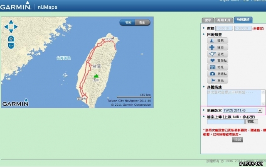Click the 150 km scale bar
This screenshot has height=167, width=266.
[x=134, y=96]
